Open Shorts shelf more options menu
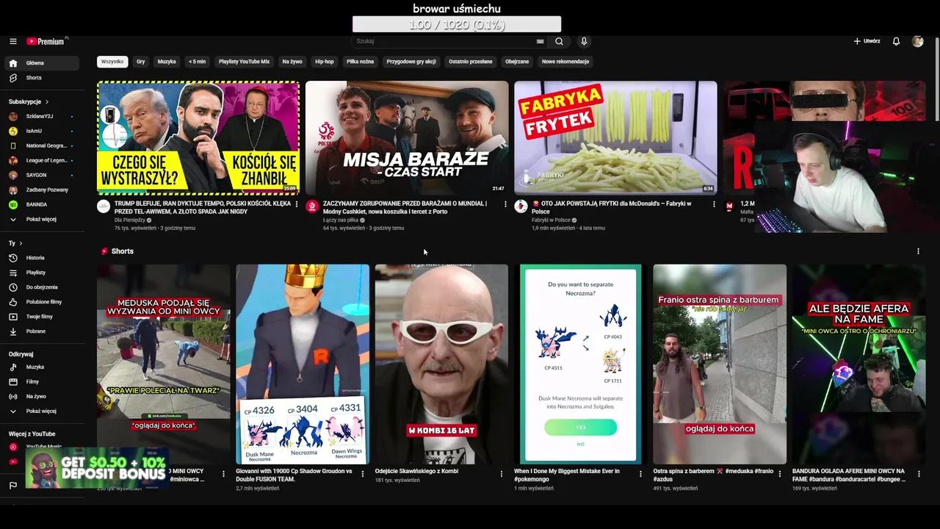940x529 pixels. point(918,251)
